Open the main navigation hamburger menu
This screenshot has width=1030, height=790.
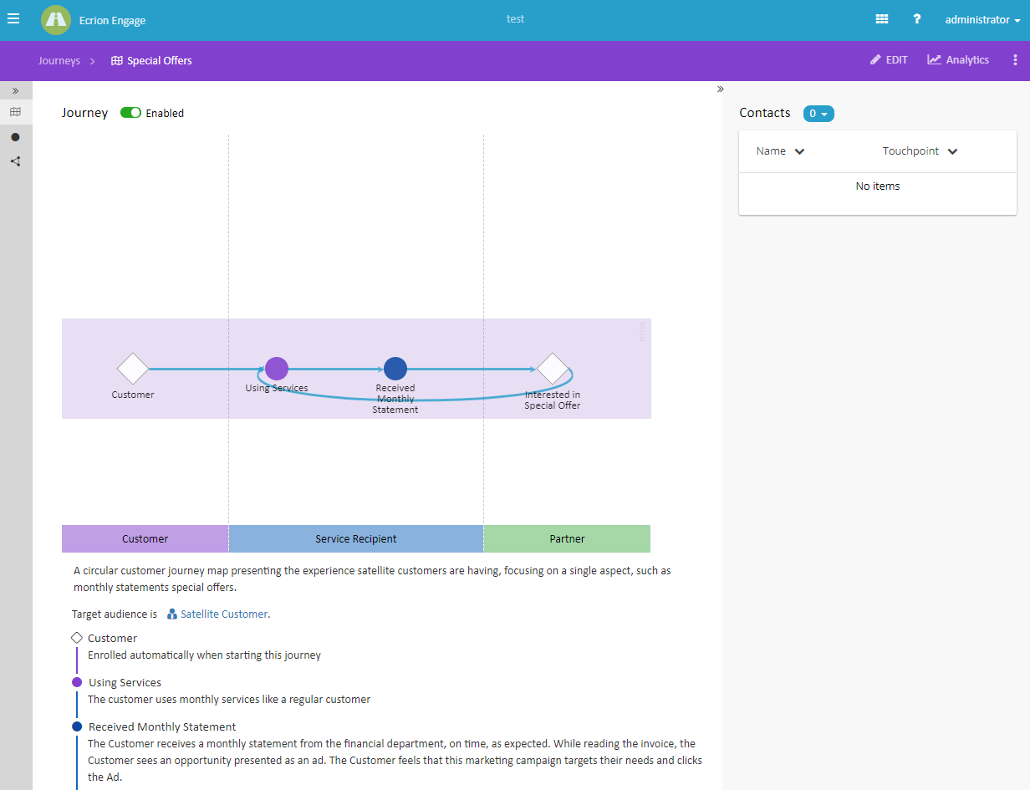pos(13,18)
